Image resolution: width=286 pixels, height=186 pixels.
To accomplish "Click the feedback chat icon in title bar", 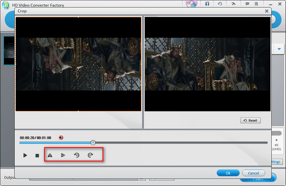I will click(247, 4).
